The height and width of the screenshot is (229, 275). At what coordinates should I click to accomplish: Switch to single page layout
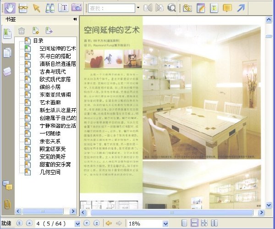click(184, 223)
